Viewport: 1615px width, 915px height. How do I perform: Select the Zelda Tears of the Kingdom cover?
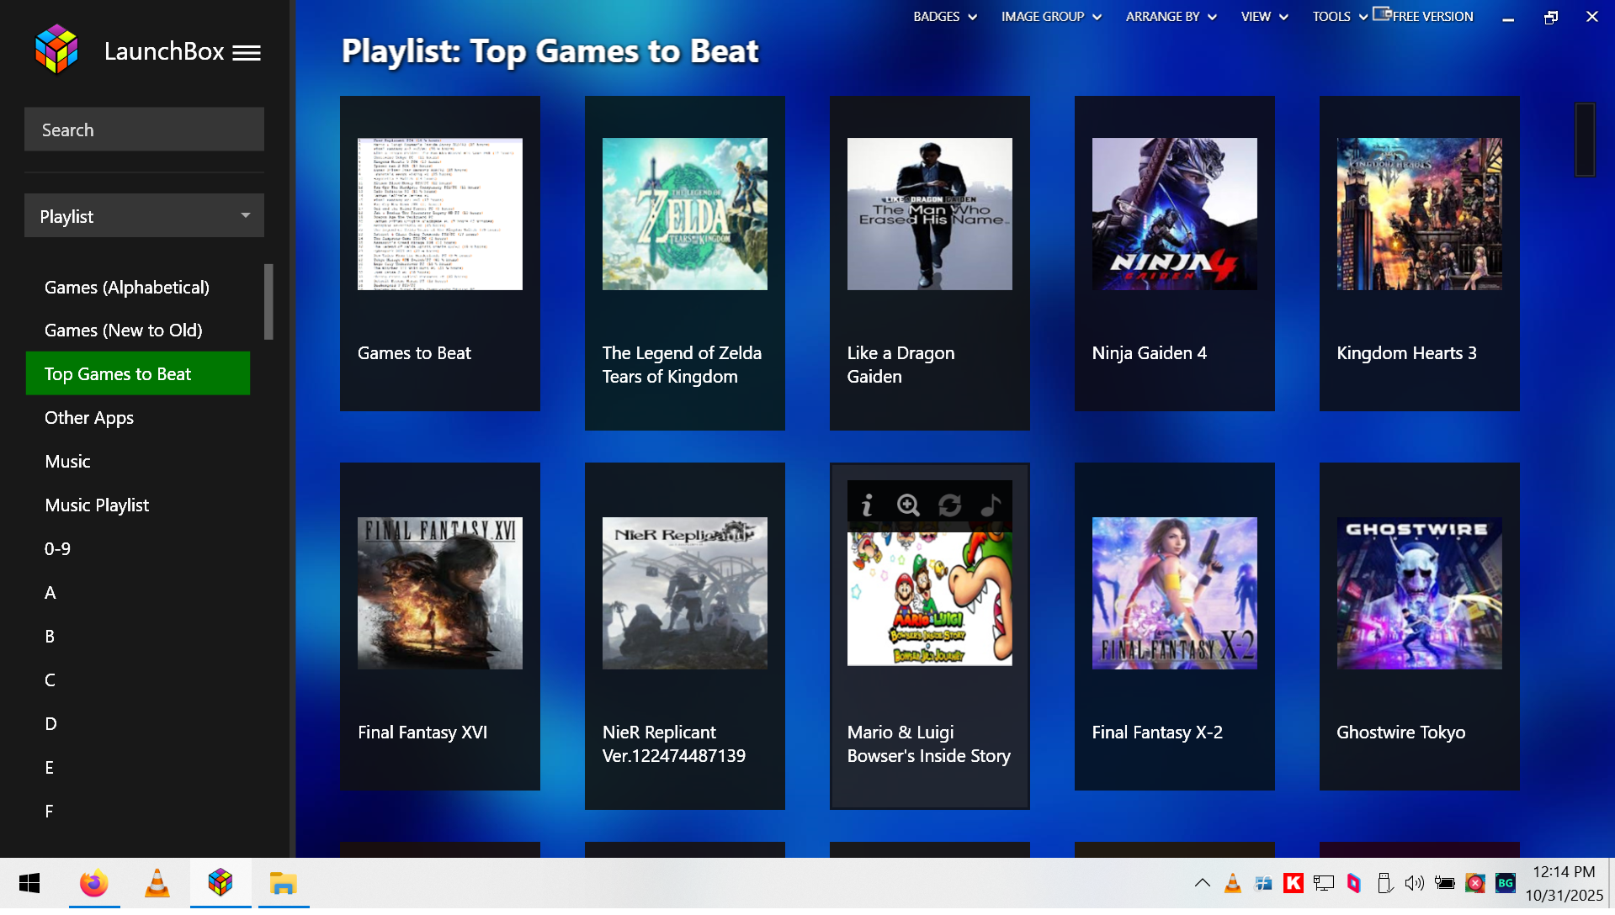point(685,214)
